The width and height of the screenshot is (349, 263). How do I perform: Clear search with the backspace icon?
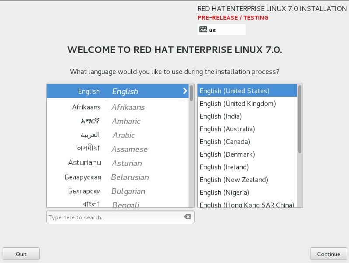tap(187, 217)
